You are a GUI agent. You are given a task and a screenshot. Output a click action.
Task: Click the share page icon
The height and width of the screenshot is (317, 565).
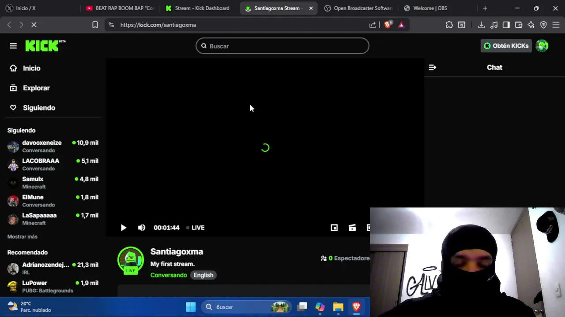tap(373, 25)
